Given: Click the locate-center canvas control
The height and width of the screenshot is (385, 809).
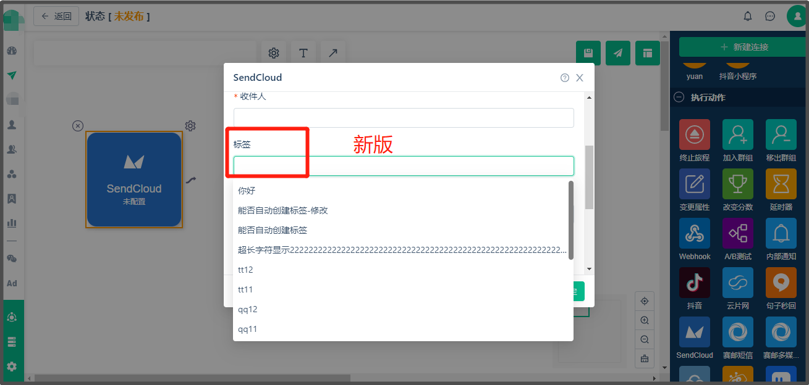Looking at the screenshot, I should (645, 301).
